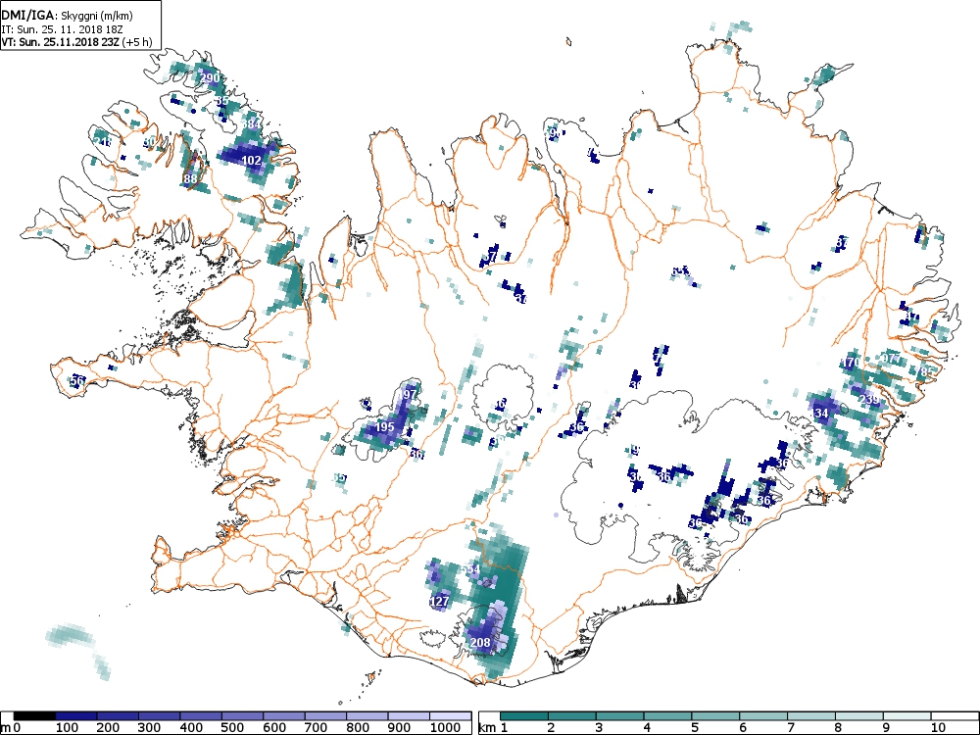The image size is (980, 735).
Task: Click the '3' tick on the kilometer scale
Action: click(599, 728)
